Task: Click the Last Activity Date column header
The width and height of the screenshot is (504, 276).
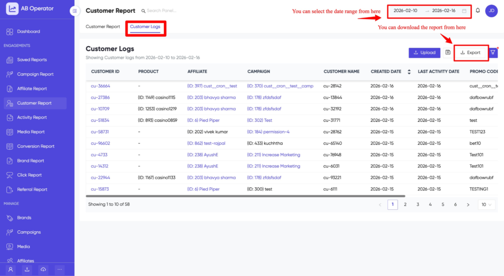Action: 439,72
